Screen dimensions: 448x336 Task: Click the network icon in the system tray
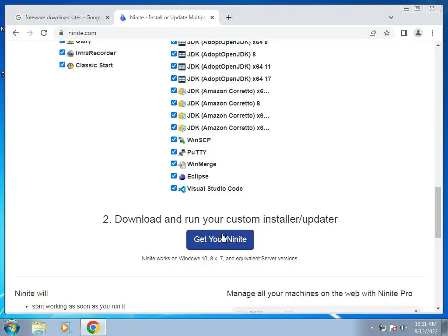coord(382,328)
